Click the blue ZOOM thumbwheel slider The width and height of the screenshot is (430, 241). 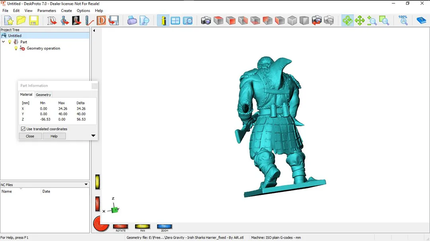click(164, 227)
